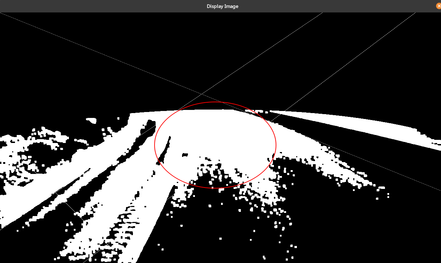Click the center of the red ellipse
441x263 pixels.
click(215, 144)
